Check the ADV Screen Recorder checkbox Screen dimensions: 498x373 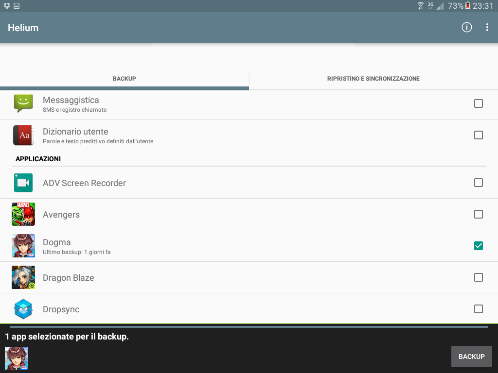[479, 183]
